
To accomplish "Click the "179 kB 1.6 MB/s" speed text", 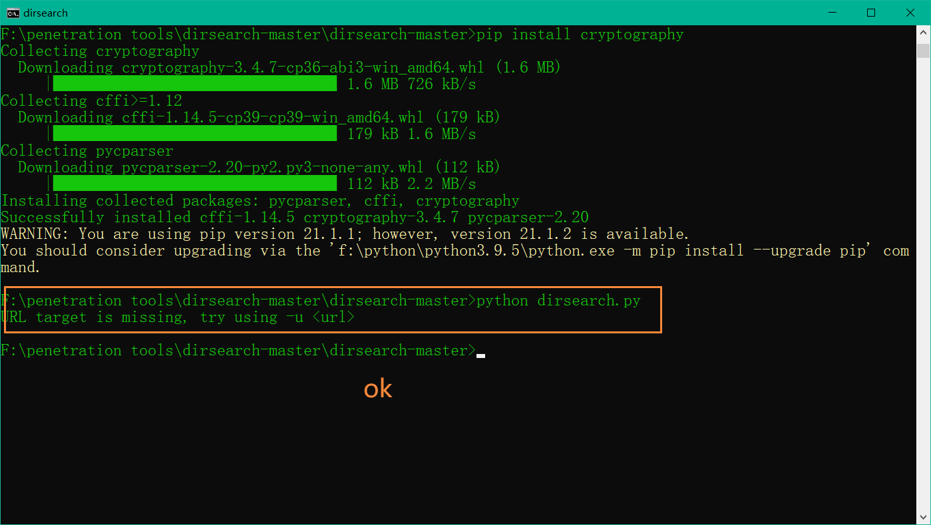I will tap(411, 134).
